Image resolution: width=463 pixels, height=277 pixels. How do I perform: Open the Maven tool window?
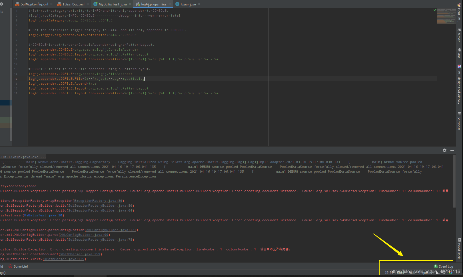(459, 35)
